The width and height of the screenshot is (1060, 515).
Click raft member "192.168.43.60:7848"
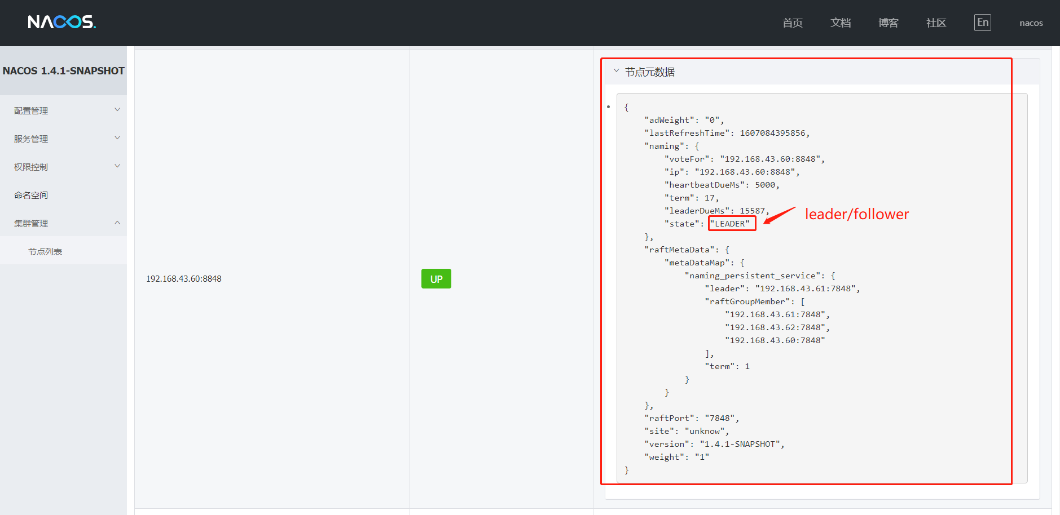[775, 340]
